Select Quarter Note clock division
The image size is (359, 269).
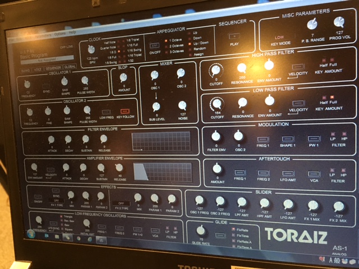click(119, 48)
